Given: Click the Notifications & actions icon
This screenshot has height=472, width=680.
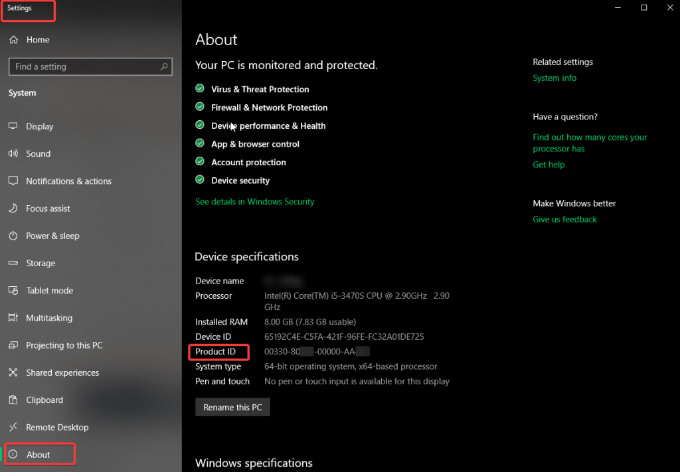Looking at the screenshot, I should [13, 181].
